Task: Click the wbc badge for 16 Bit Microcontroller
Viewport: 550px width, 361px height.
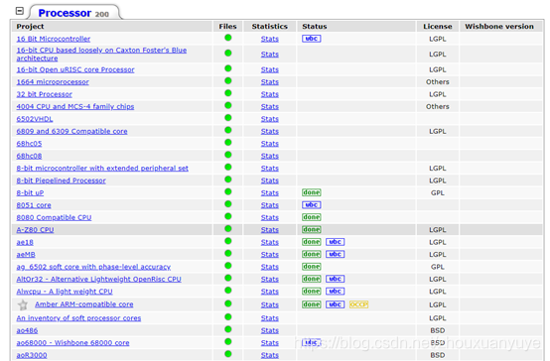Action: pyautogui.click(x=312, y=39)
